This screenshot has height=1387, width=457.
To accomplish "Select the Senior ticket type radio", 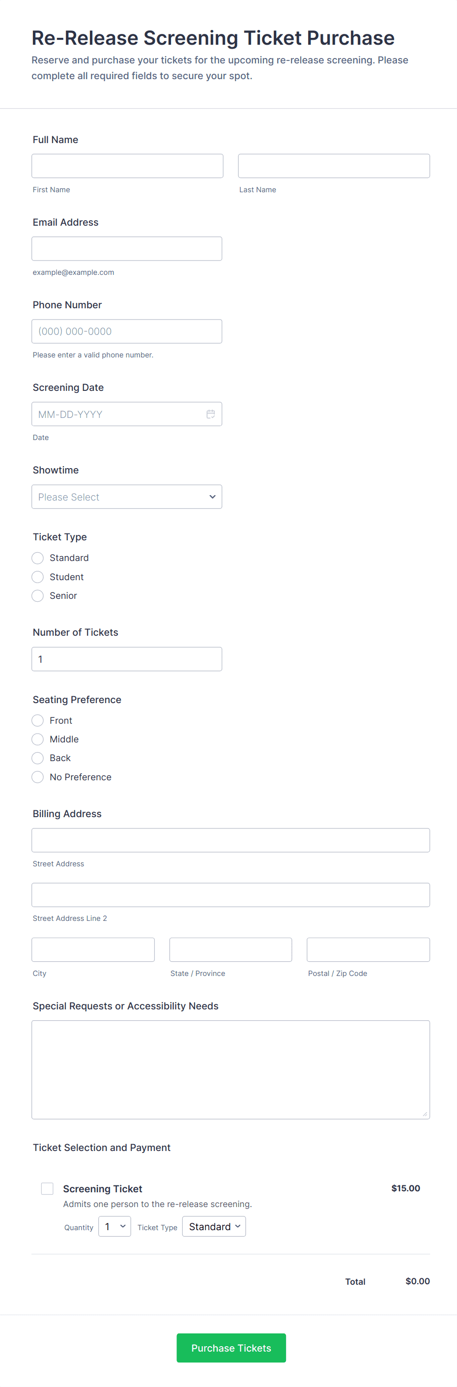I will [38, 595].
